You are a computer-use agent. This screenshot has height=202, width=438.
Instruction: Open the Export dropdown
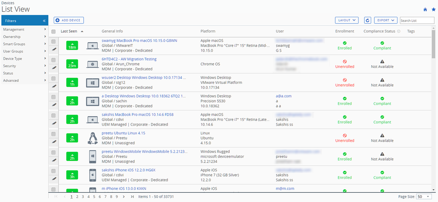pyautogui.click(x=385, y=20)
